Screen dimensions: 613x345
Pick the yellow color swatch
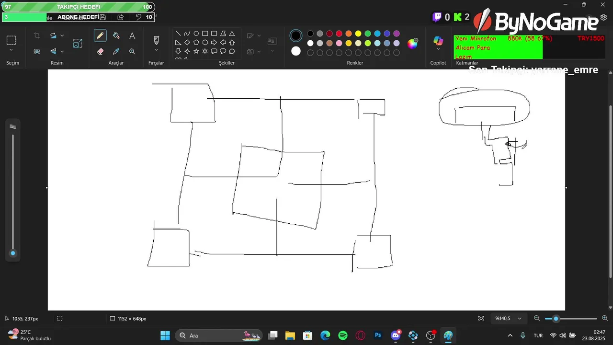pos(358,34)
